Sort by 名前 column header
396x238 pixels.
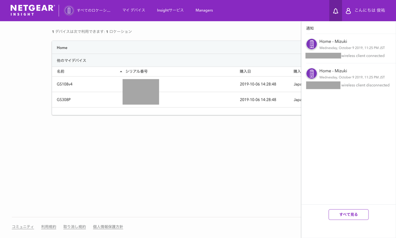coord(60,72)
